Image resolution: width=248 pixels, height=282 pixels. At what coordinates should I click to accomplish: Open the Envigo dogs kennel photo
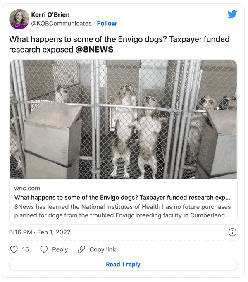pos(123,119)
